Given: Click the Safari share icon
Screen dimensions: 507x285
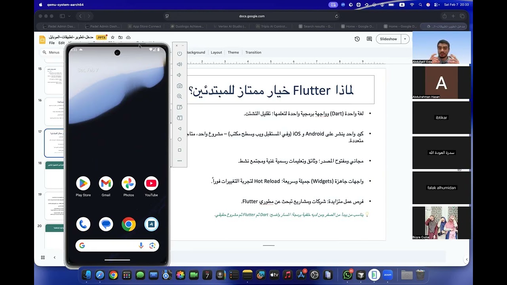Looking at the screenshot, I should click(444, 16).
